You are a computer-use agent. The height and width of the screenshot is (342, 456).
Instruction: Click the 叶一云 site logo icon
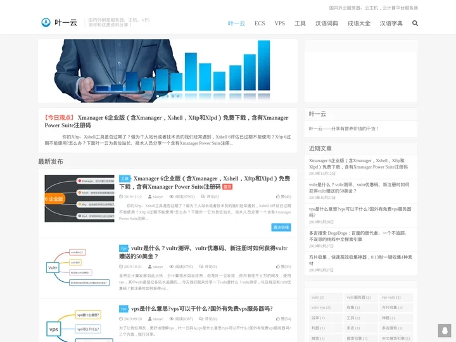pos(46,22)
